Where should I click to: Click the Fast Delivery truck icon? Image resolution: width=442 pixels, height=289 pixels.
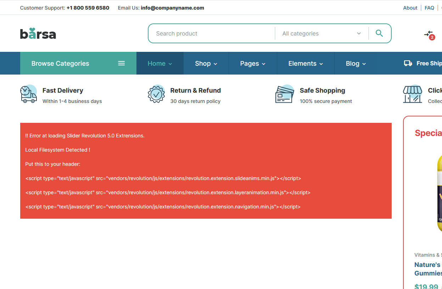(x=28, y=94)
